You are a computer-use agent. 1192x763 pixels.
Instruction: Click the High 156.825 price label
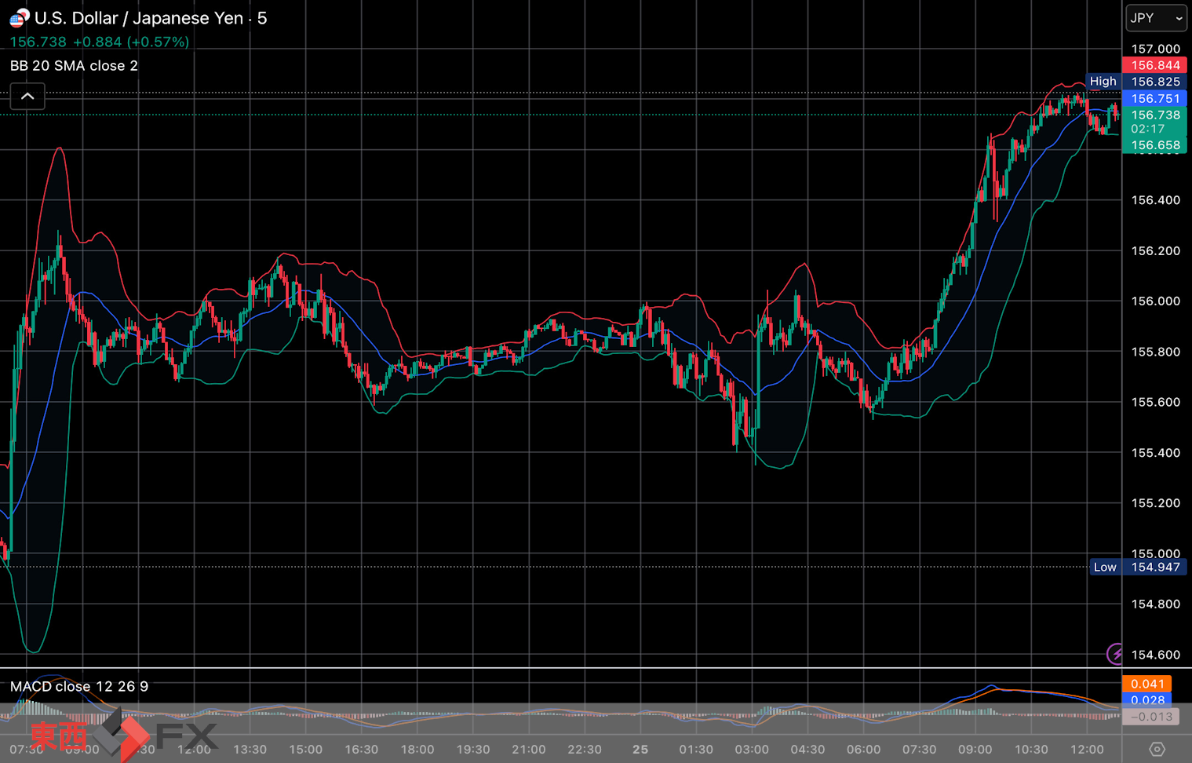point(1155,82)
